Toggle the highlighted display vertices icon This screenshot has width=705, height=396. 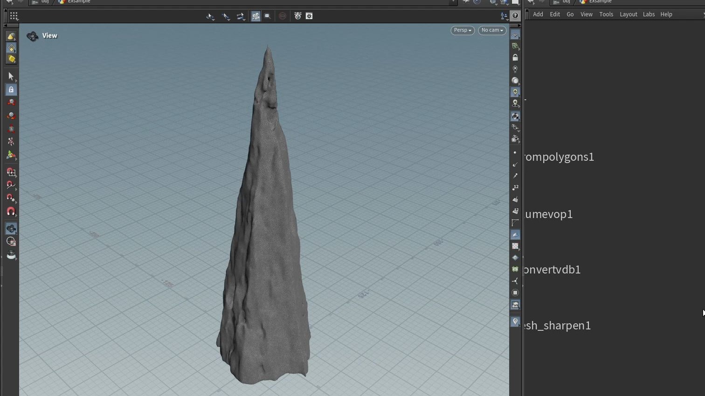click(x=515, y=234)
